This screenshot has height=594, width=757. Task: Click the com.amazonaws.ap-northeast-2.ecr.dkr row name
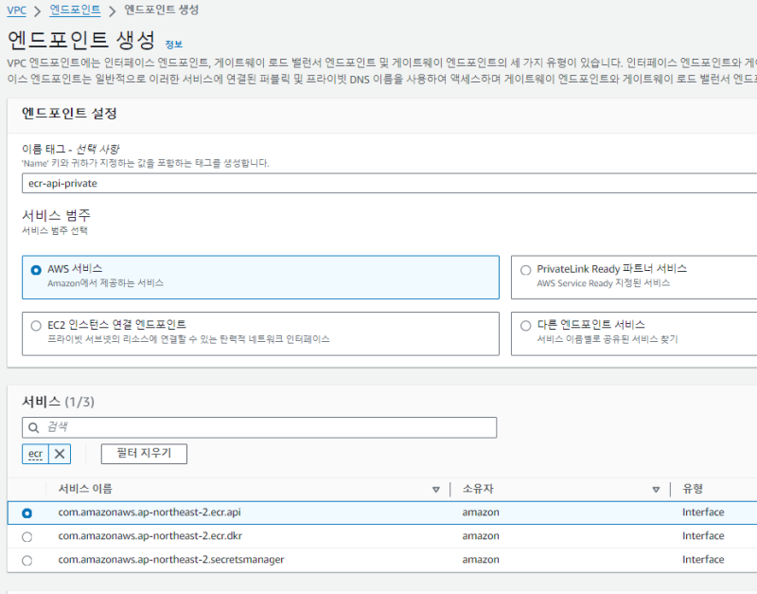[150, 536]
